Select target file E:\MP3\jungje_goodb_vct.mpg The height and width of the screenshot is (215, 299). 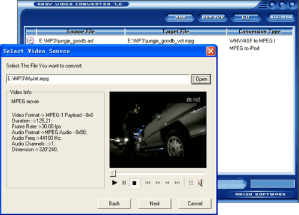[x=161, y=41]
